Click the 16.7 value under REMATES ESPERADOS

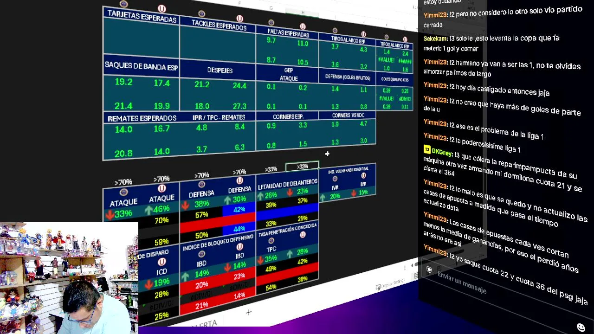(161, 128)
